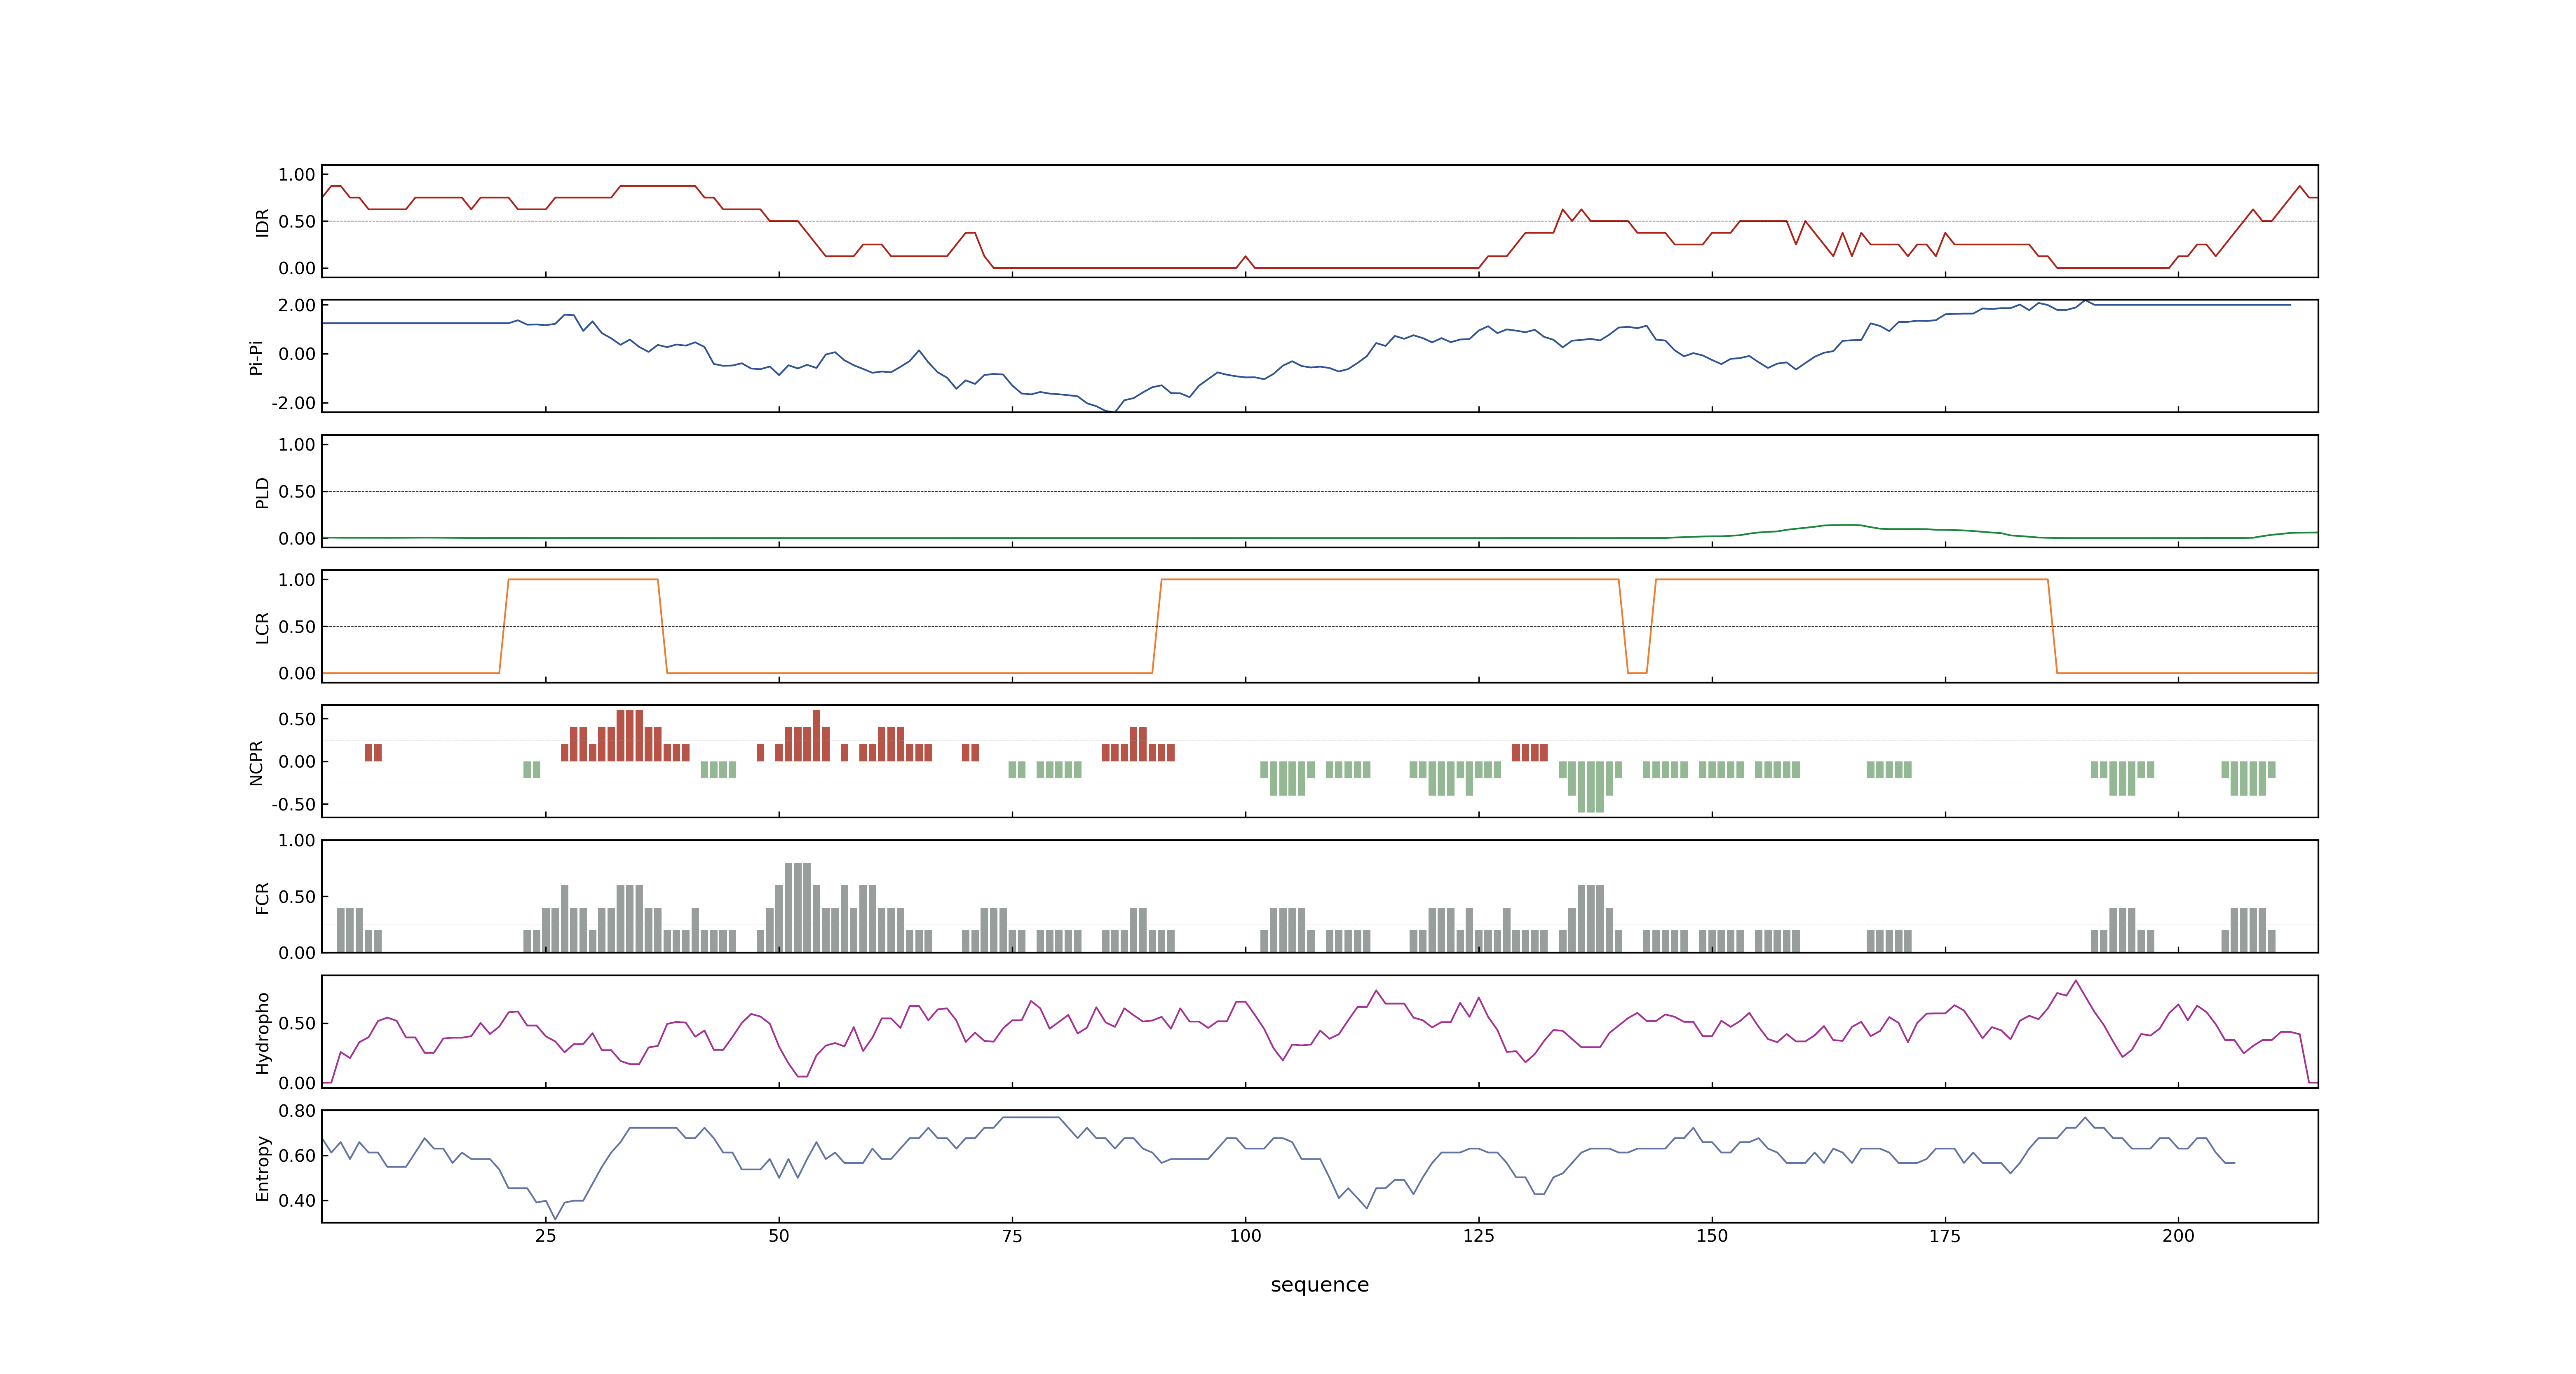Click the "1.00" tick of the PLD panel

(297, 445)
